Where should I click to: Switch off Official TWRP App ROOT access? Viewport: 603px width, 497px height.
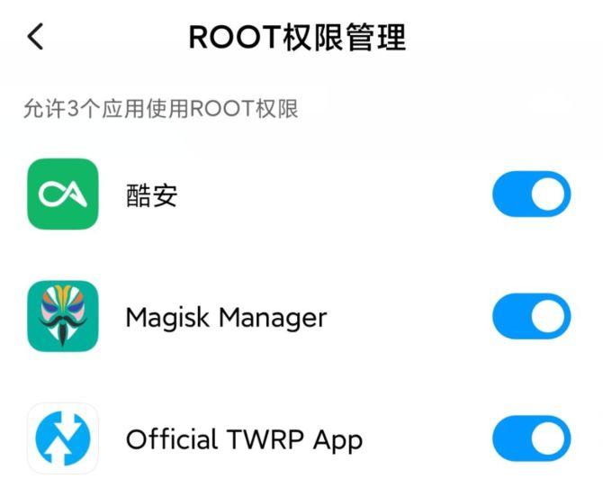532,438
